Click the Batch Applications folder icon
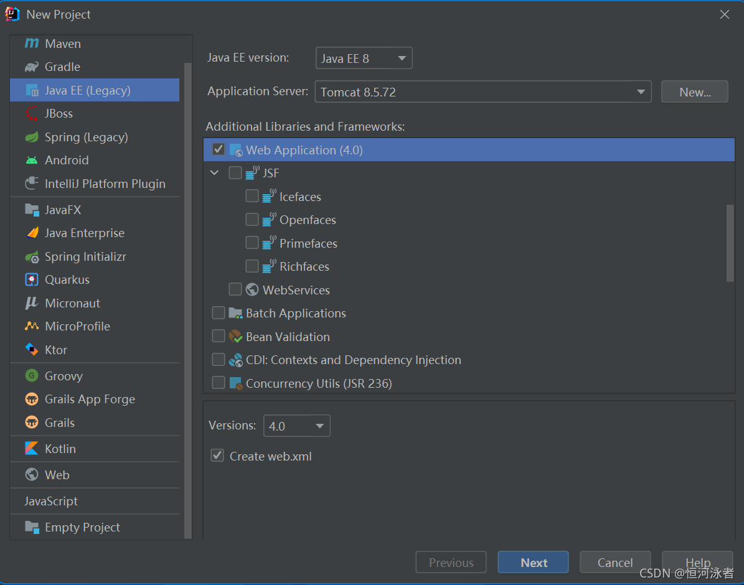The width and height of the screenshot is (744, 585). 236,313
